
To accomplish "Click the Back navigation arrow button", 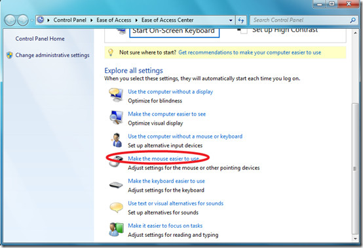I will [x=10, y=20].
